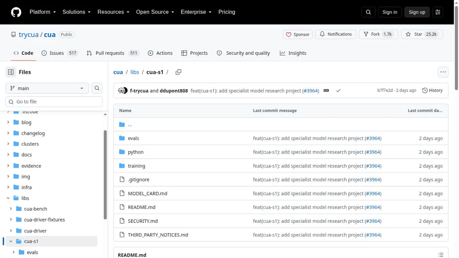Collapse the cua-s1 folder in tree
Image resolution: width=459 pixels, height=258 pixels.
[x=11, y=241]
